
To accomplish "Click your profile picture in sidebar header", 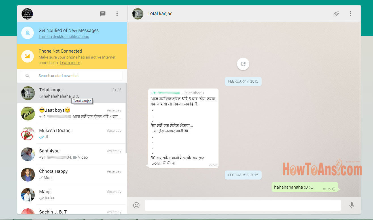I will point(27,14).
